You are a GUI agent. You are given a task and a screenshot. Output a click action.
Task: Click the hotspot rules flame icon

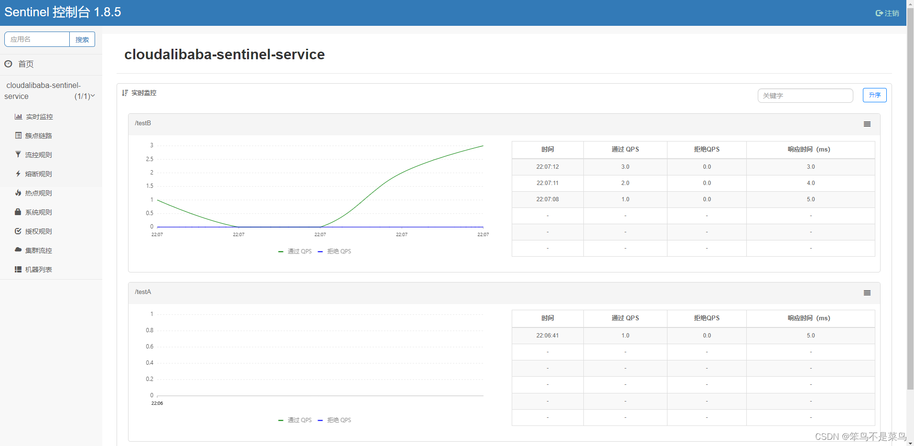[x=18, y=193]
